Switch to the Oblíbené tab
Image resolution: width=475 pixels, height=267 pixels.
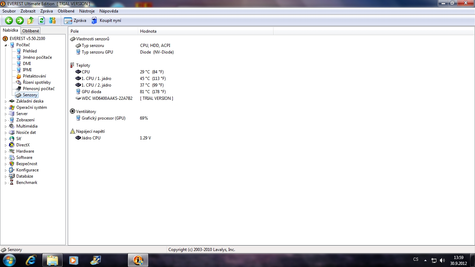point(31,31)
